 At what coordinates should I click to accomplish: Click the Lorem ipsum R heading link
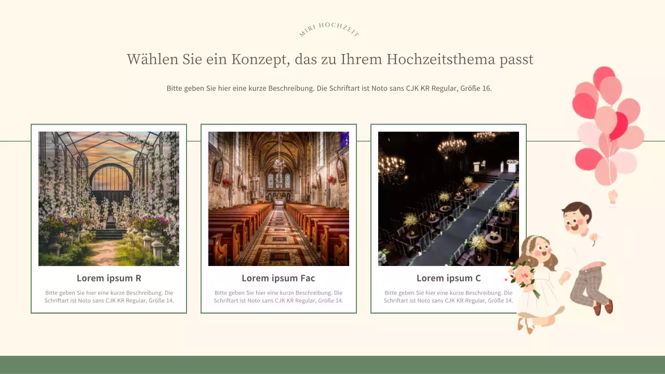coord(109,278)
